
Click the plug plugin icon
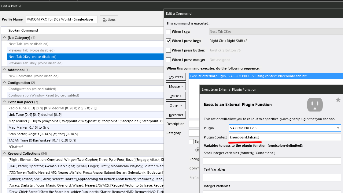tap(315, 104)
